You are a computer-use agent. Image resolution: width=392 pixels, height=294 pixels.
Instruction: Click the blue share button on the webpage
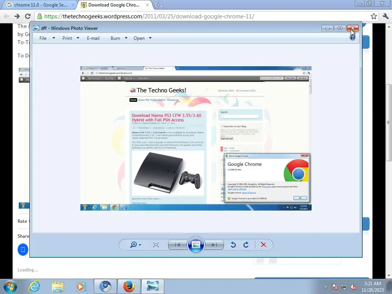click(x=23, y=250)
